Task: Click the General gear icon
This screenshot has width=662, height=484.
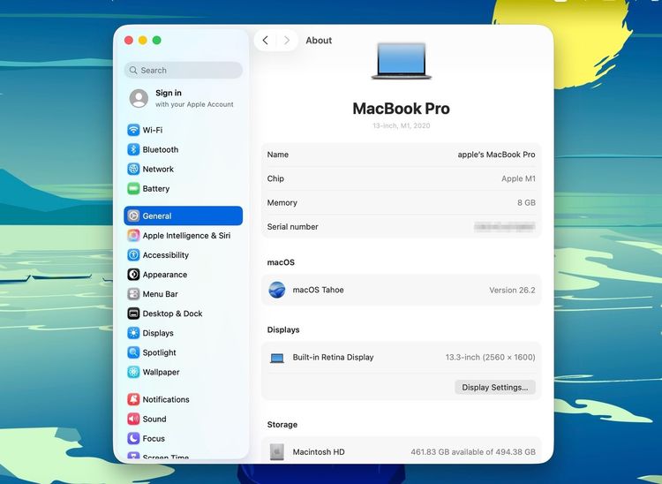Action: 133,216
